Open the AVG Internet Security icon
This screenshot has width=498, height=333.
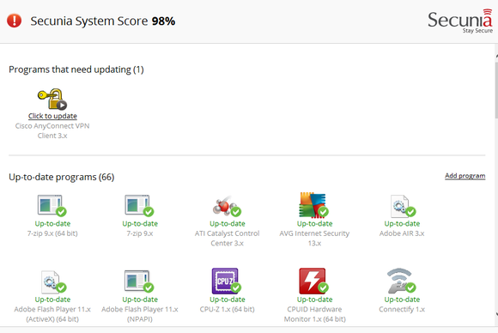pyautogui.click(x=313, y=205)
